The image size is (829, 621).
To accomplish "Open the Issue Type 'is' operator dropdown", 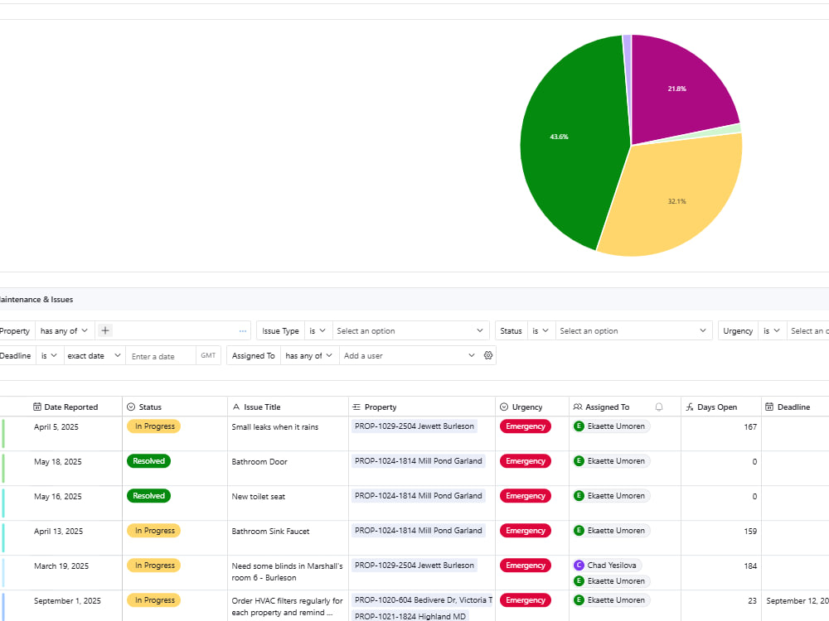I will pos(318,330).
